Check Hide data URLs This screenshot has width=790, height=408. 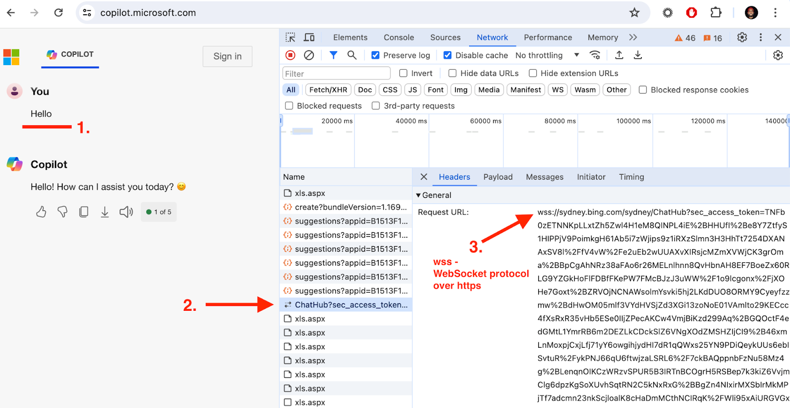(452, 73)
